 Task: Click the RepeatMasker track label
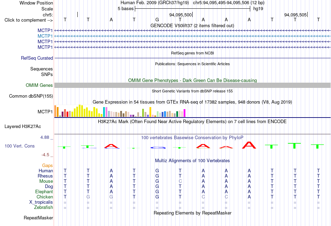pos(38,218)
